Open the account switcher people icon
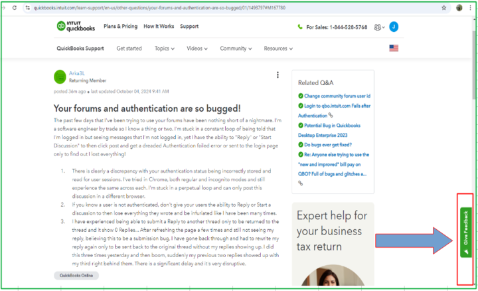 [379, 27]
